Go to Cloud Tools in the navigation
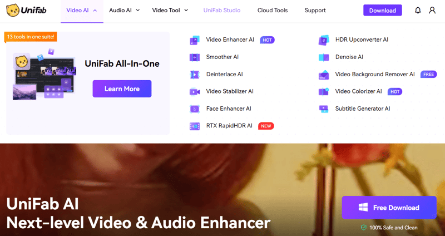This screenshot has height=236, width=445. pos(273,11)
